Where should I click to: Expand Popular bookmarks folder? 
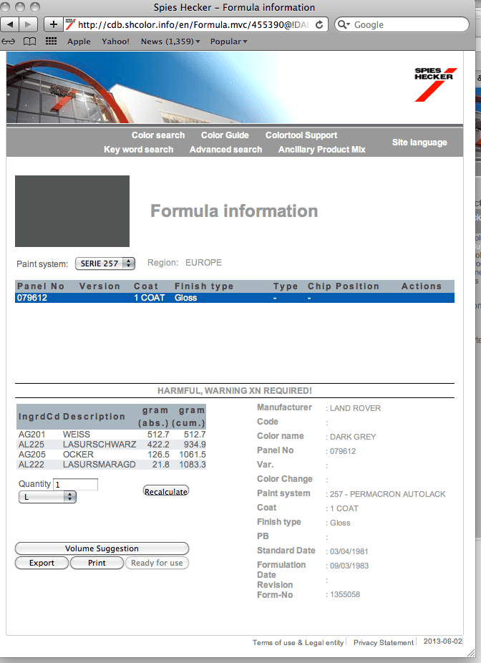click(228, 42)
